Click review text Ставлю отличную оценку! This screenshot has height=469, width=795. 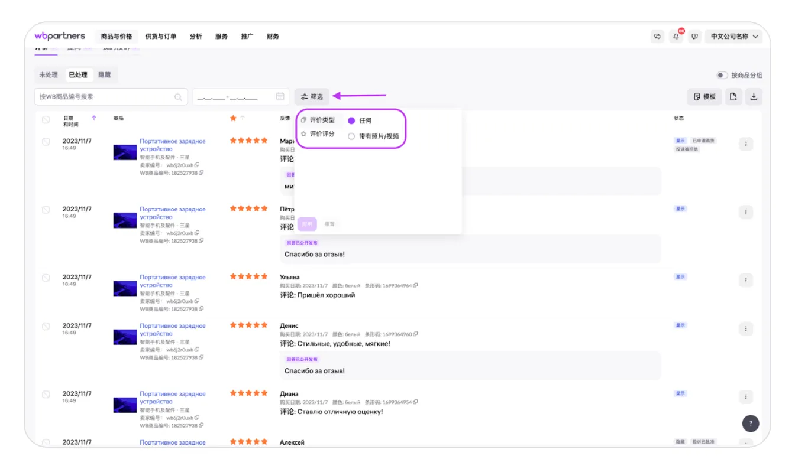[x=340, y=412]
